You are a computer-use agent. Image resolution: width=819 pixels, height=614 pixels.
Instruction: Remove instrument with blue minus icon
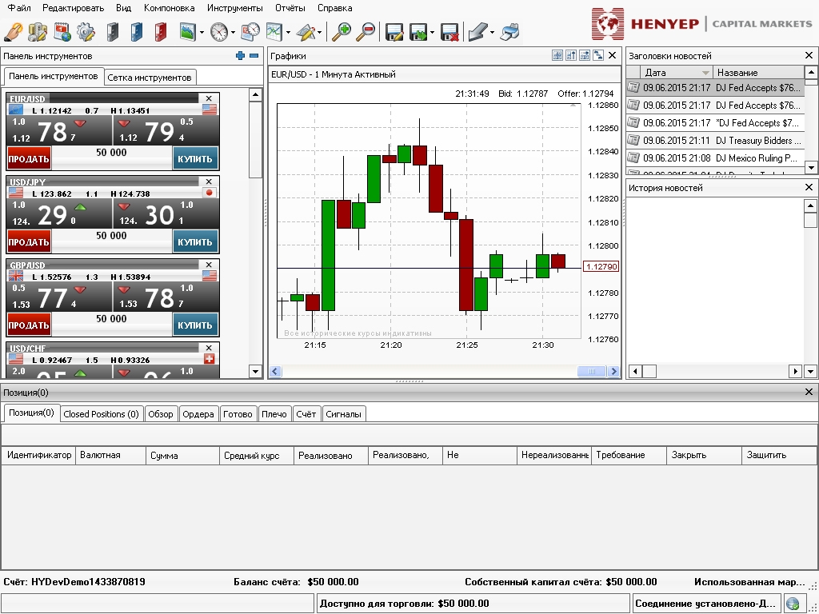(x=254, y=56)
